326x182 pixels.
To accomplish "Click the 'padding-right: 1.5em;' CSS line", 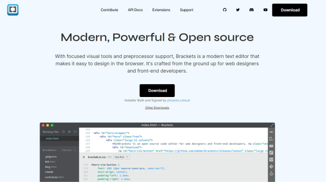I will (x=114, y=179).
